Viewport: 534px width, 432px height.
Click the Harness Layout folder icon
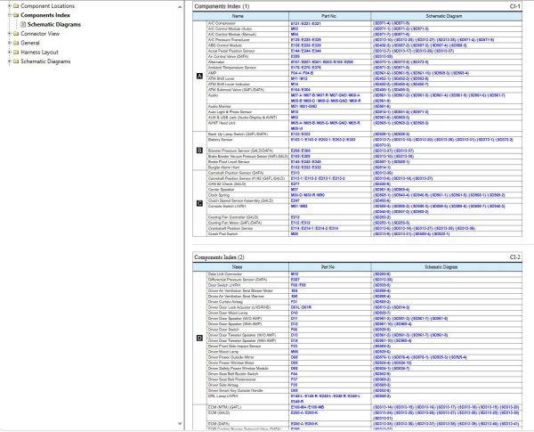(16, 52)
